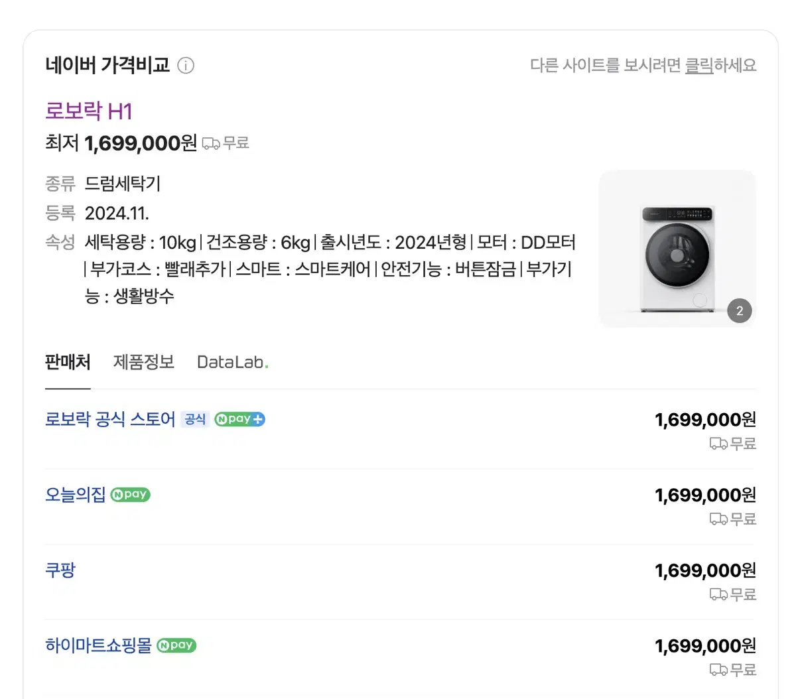The width and height of the screenshot is (796, 699).
Task: Open the 하이마트쇼핑몰 seller link
Action: (98, 645)
